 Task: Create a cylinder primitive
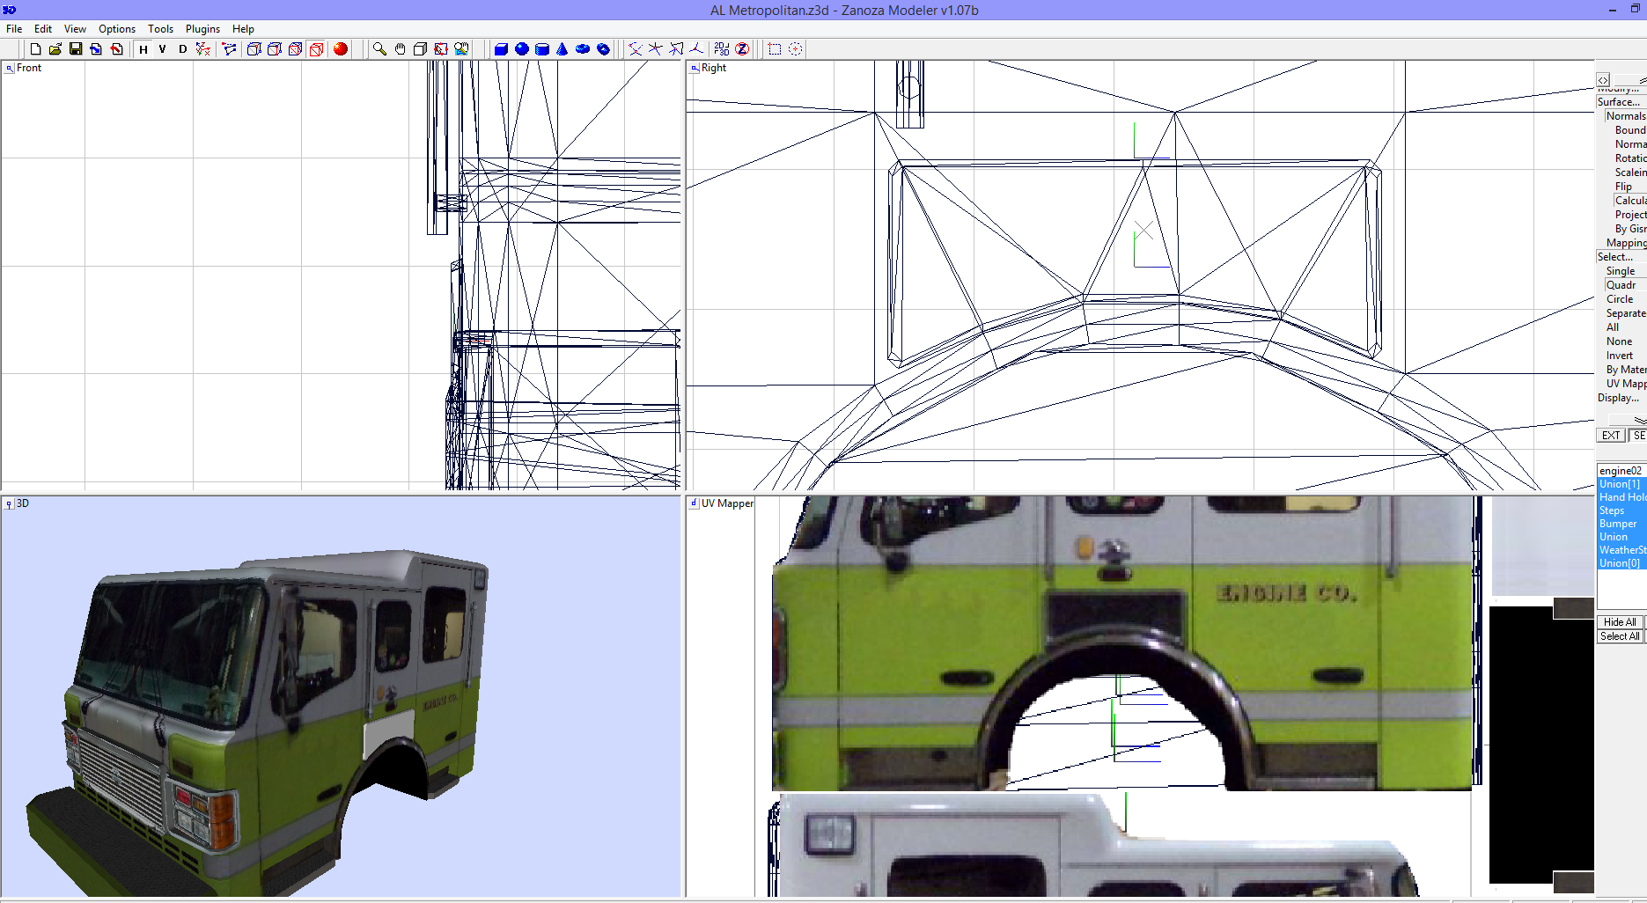click(541, 49)
